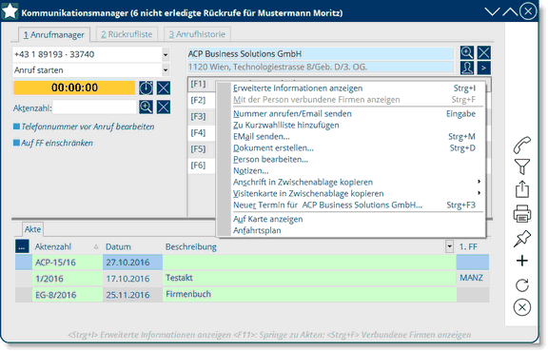Refresh using the circular arrow icon
548x352 pixels.
click(521, 284)
